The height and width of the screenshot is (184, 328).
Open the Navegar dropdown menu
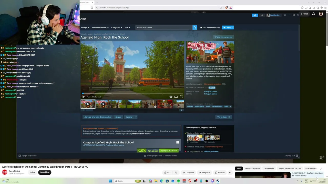click(x=85, y=27)
